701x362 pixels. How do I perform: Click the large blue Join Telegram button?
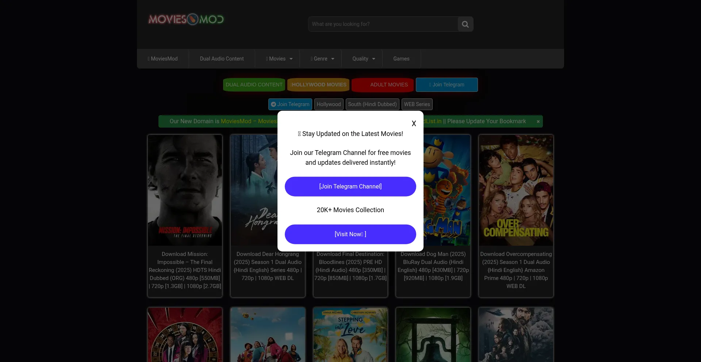447,85
